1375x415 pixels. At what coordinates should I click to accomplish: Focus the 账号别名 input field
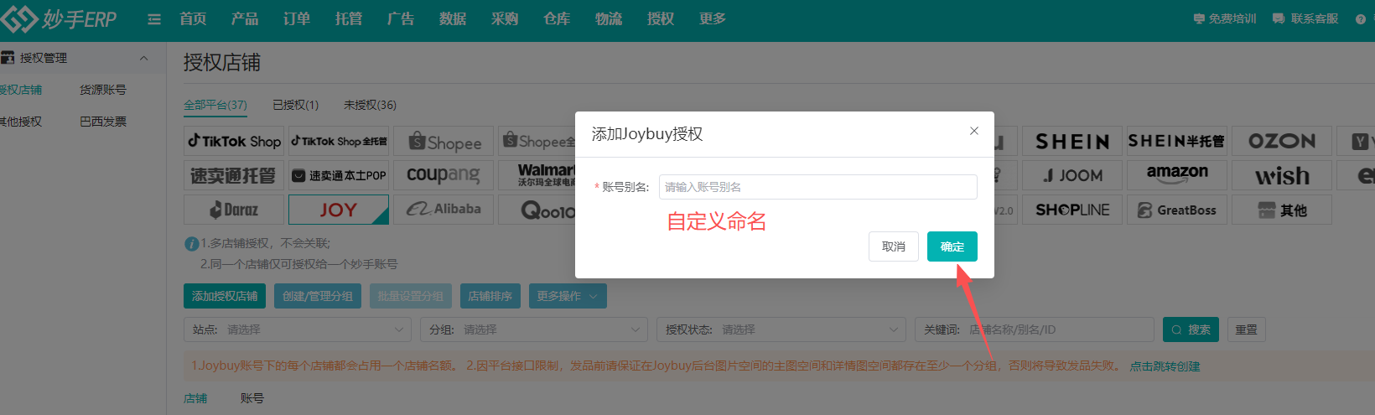[x=818, y=187]
